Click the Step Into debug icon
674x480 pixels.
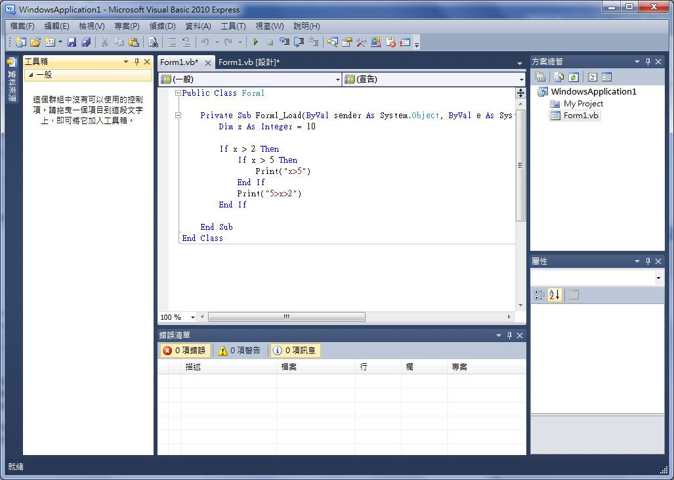[285, 42]
